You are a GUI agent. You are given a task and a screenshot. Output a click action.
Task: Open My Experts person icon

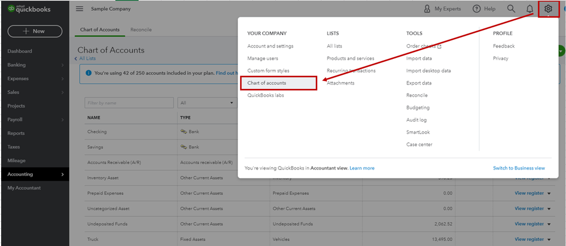coord(427,9)
